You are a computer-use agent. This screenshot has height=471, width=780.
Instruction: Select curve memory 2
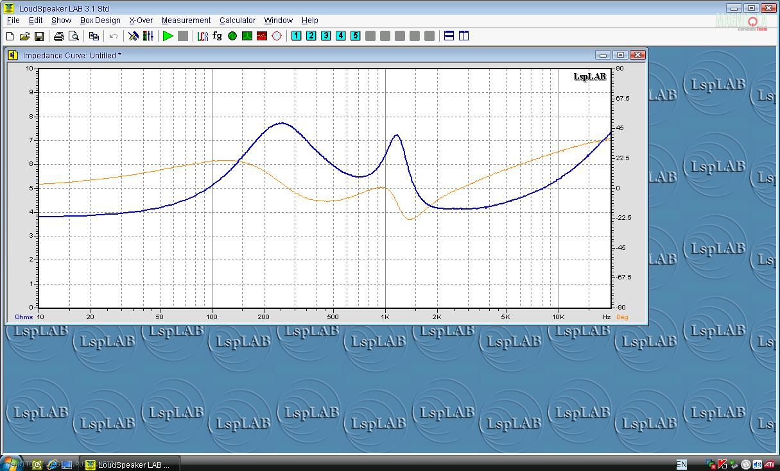coord(311,36)
